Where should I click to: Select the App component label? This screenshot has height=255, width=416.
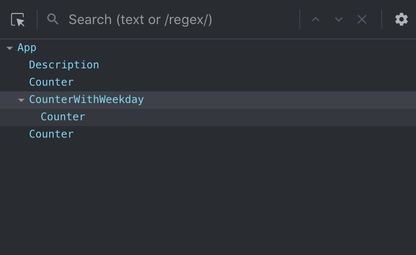click(x=27, y=48)
